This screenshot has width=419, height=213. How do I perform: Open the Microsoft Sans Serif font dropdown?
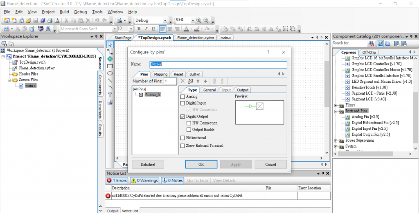(115, 29)
